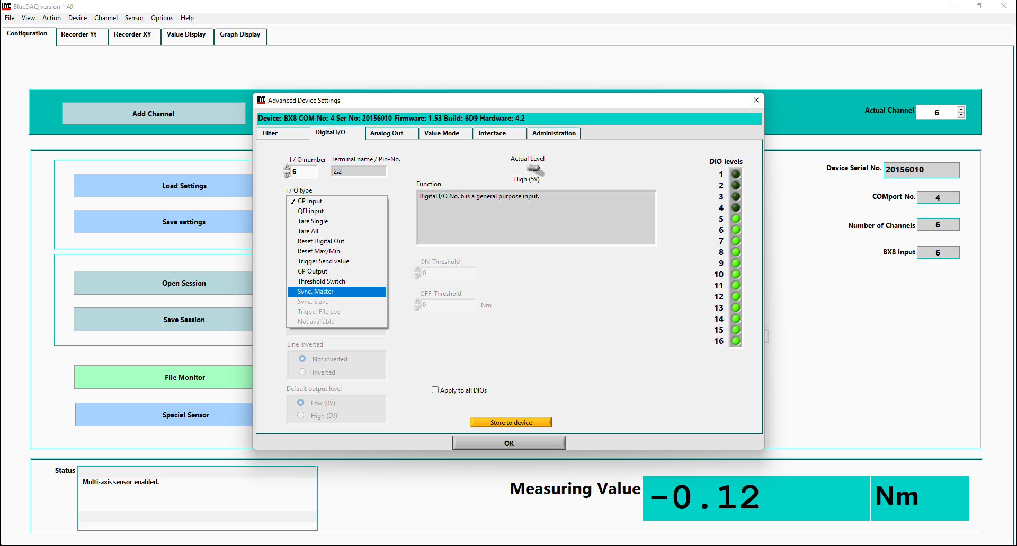The image size is (1017, 546).
Task: Select Threshold Switch I/O type option
Action: [321, 281]
